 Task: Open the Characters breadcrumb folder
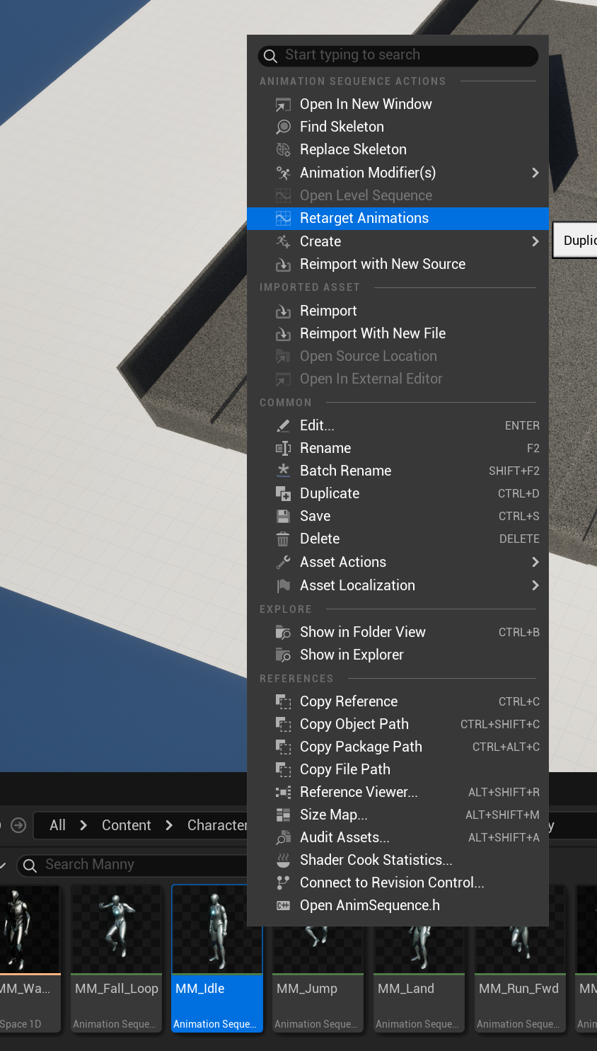click(217, 825)
